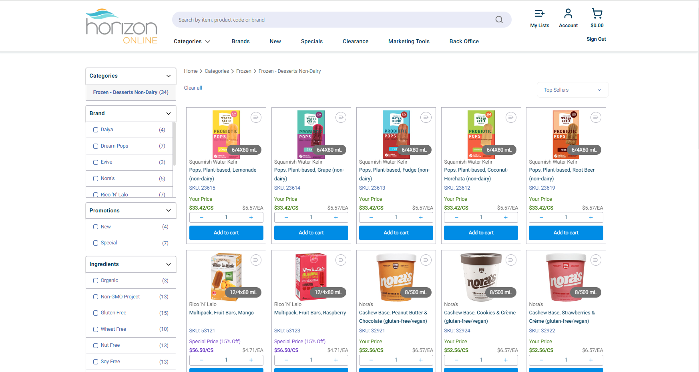
Task: Add Lemonade Kefir Pops to a list
Action: coord(256,117)
